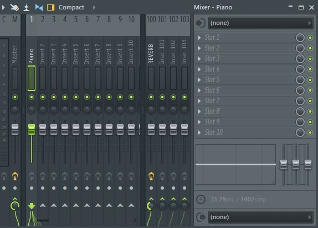318x228 pixels.
Task: Select the Insert 7 mixer track
Action: click(98, 54)
